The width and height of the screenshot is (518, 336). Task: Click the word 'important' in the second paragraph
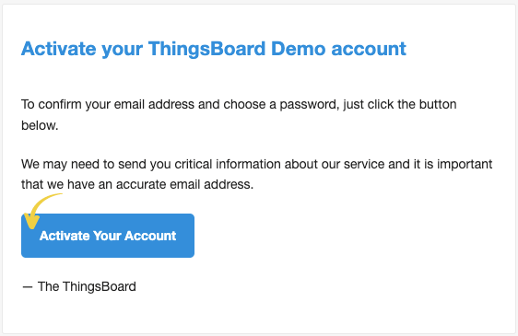click(x=465, y=165)
